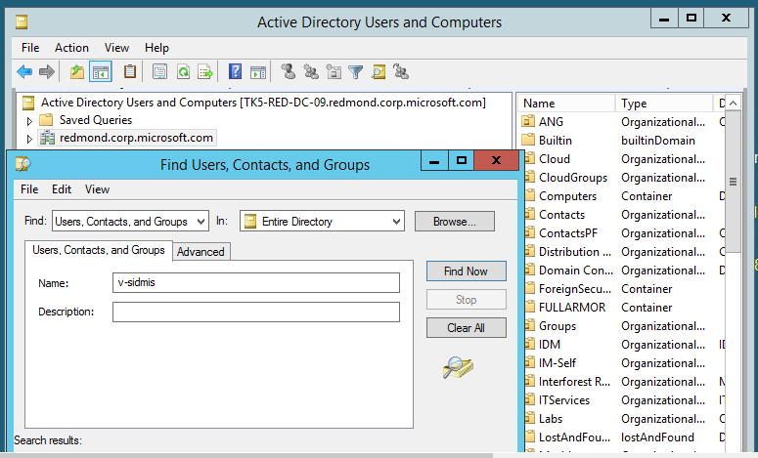Switch to the Advanced tab
This screenshot has height=458, width=758.
click(201, 251)
